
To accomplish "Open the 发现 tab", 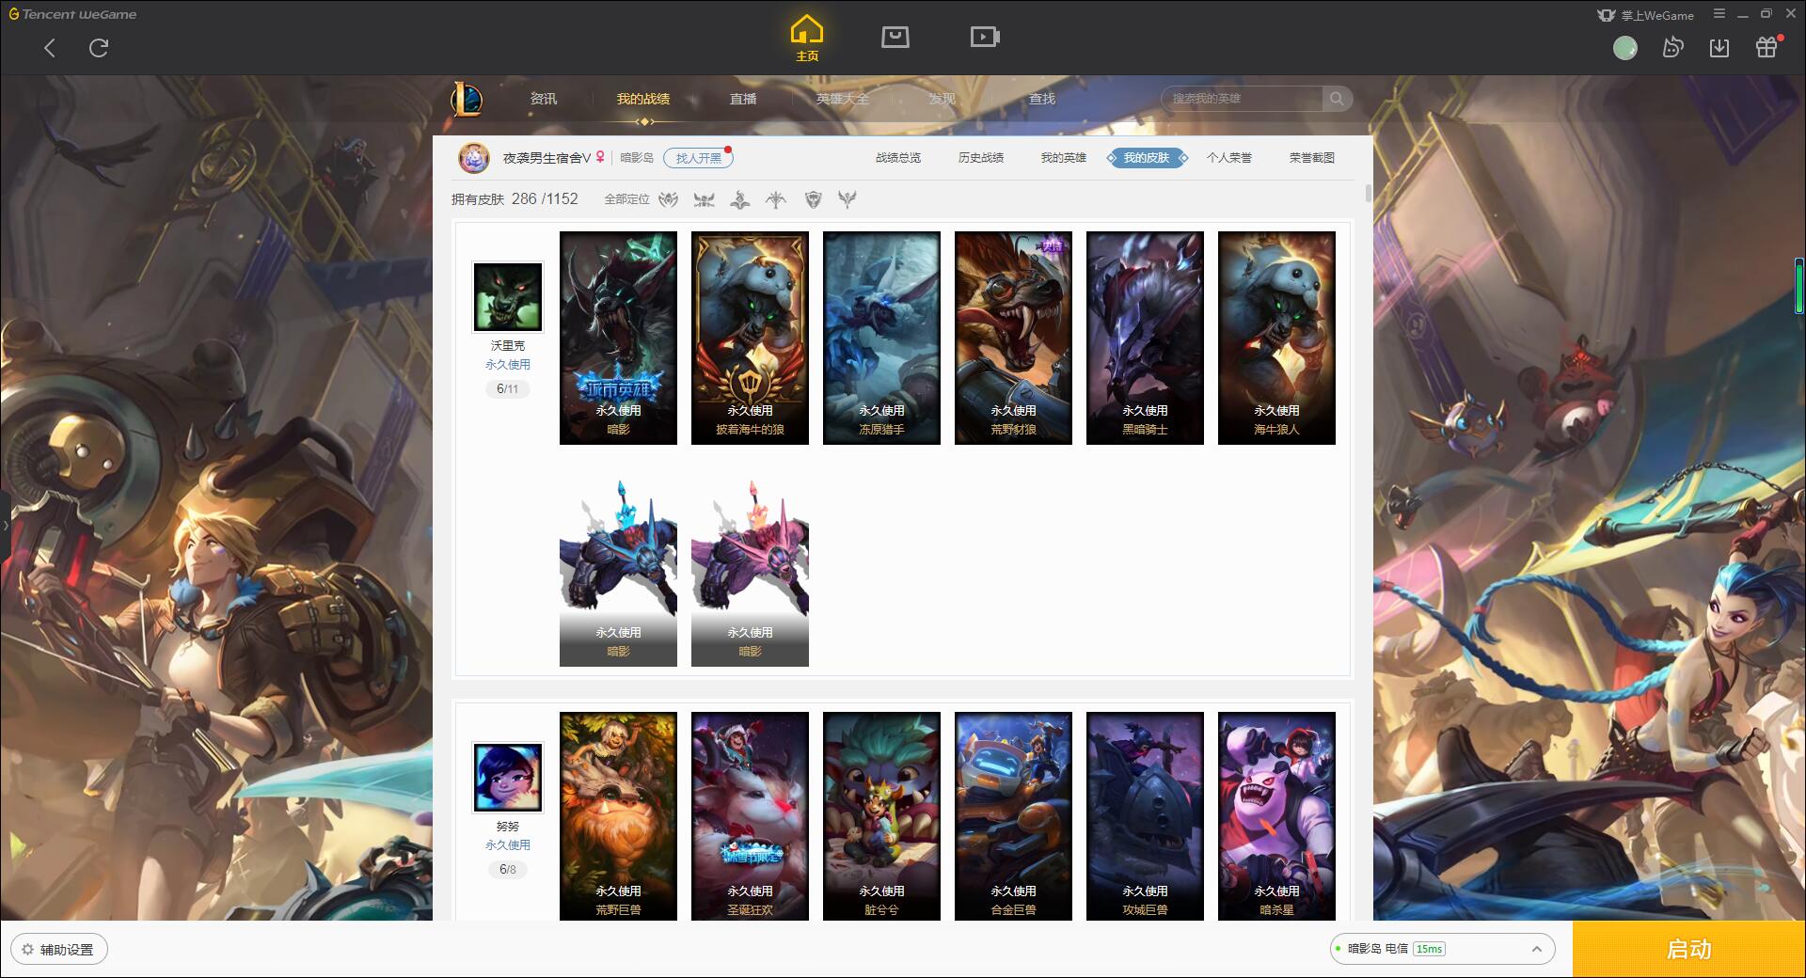I will 943,99.
